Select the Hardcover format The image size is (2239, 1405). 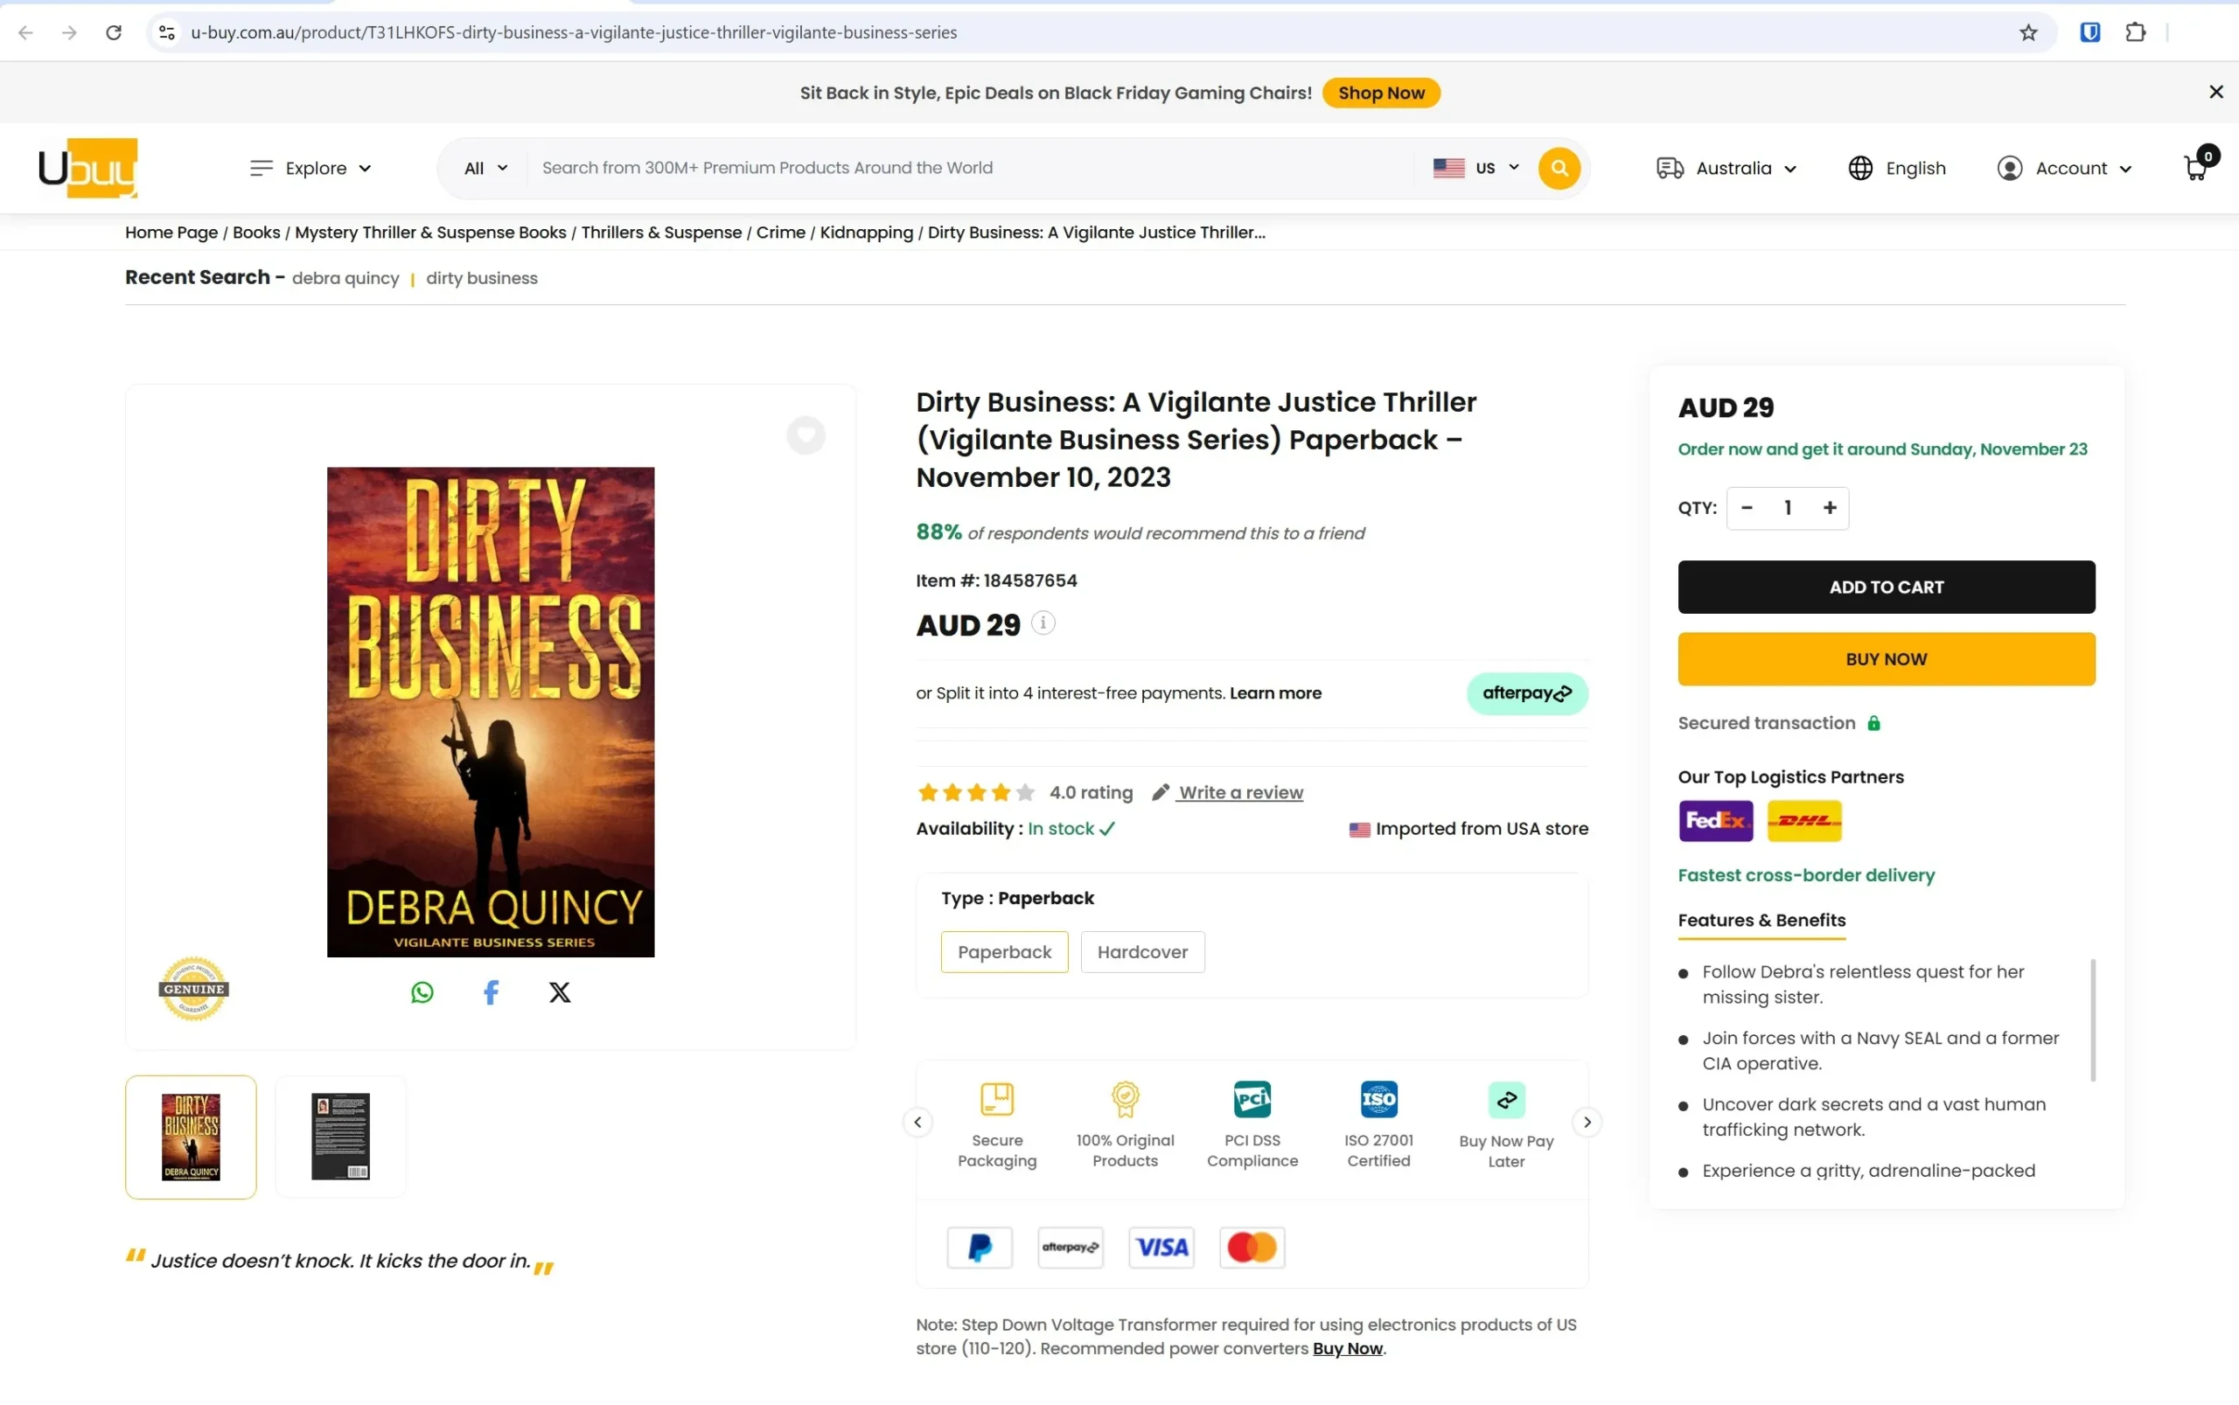pyautogui.click(x=1141, y=951)
